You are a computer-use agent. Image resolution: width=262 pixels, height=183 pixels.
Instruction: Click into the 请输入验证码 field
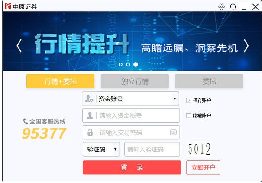(152, 149)
